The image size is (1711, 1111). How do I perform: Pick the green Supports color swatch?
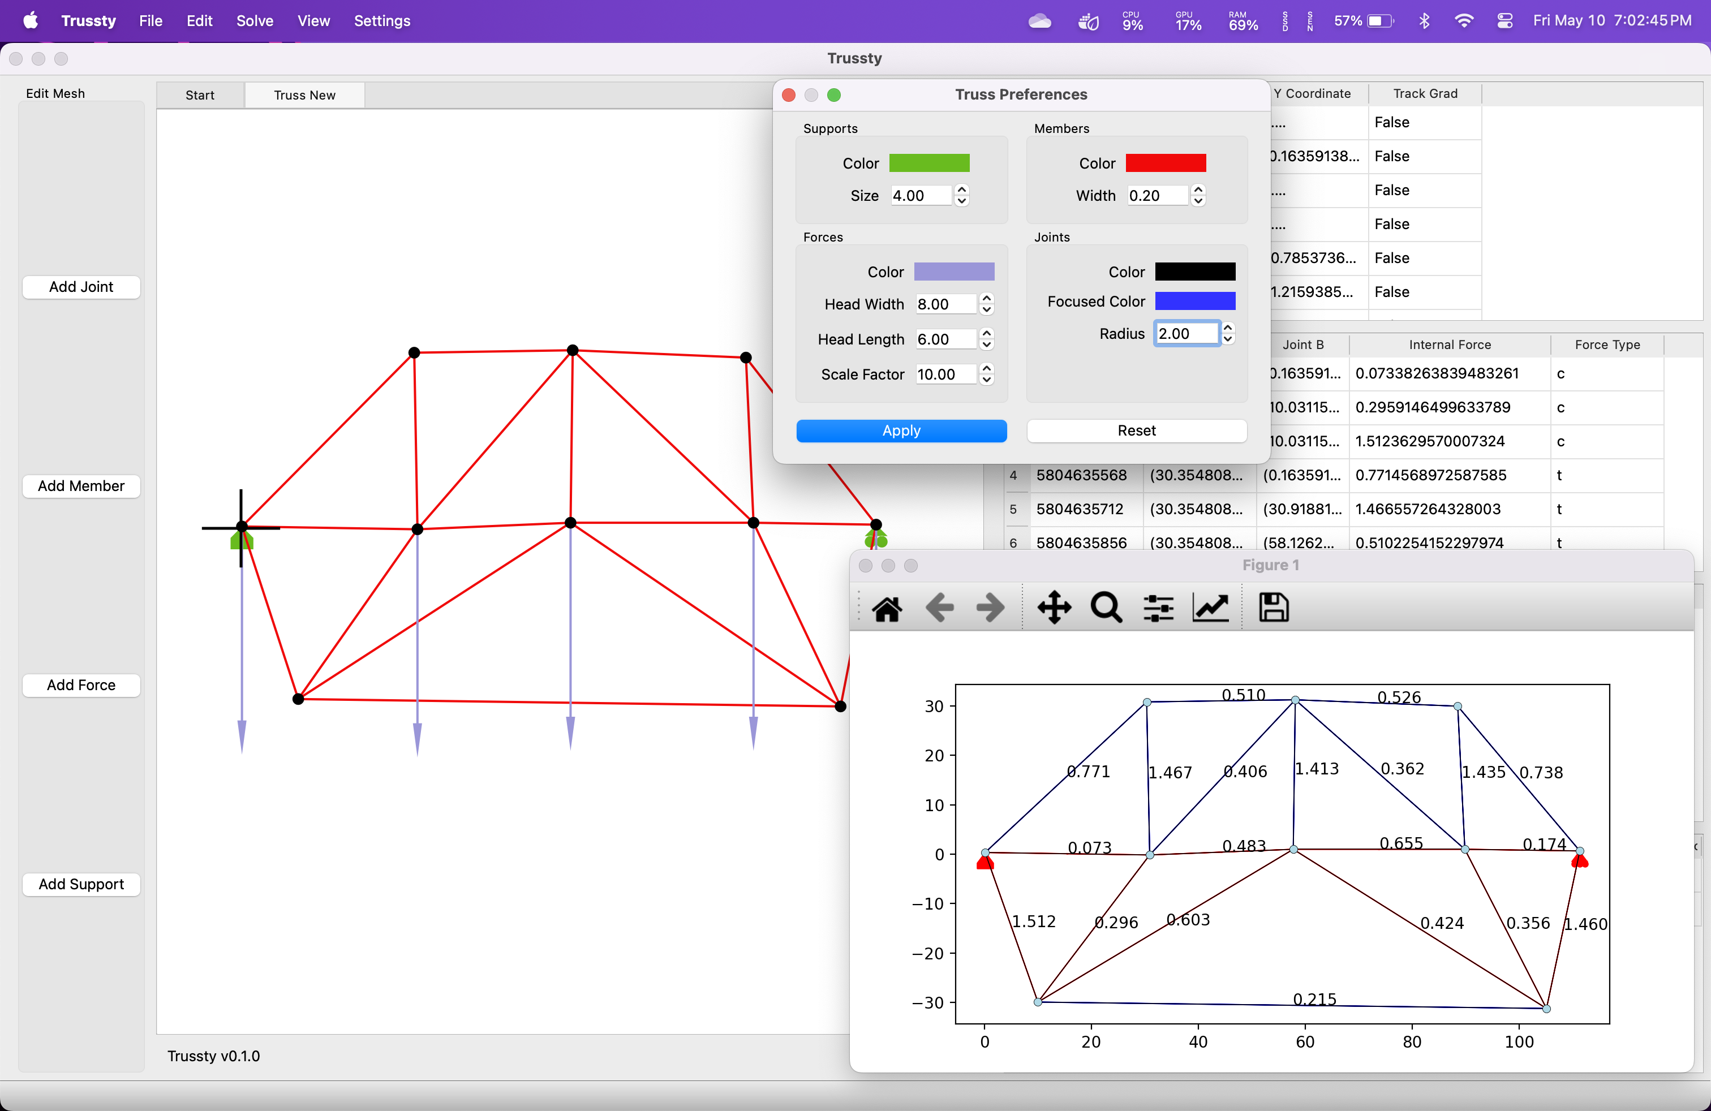coord(929,163)
